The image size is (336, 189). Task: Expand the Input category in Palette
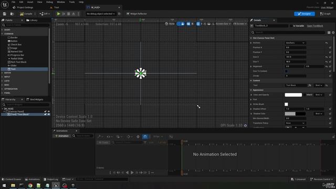tap(2, 77)
